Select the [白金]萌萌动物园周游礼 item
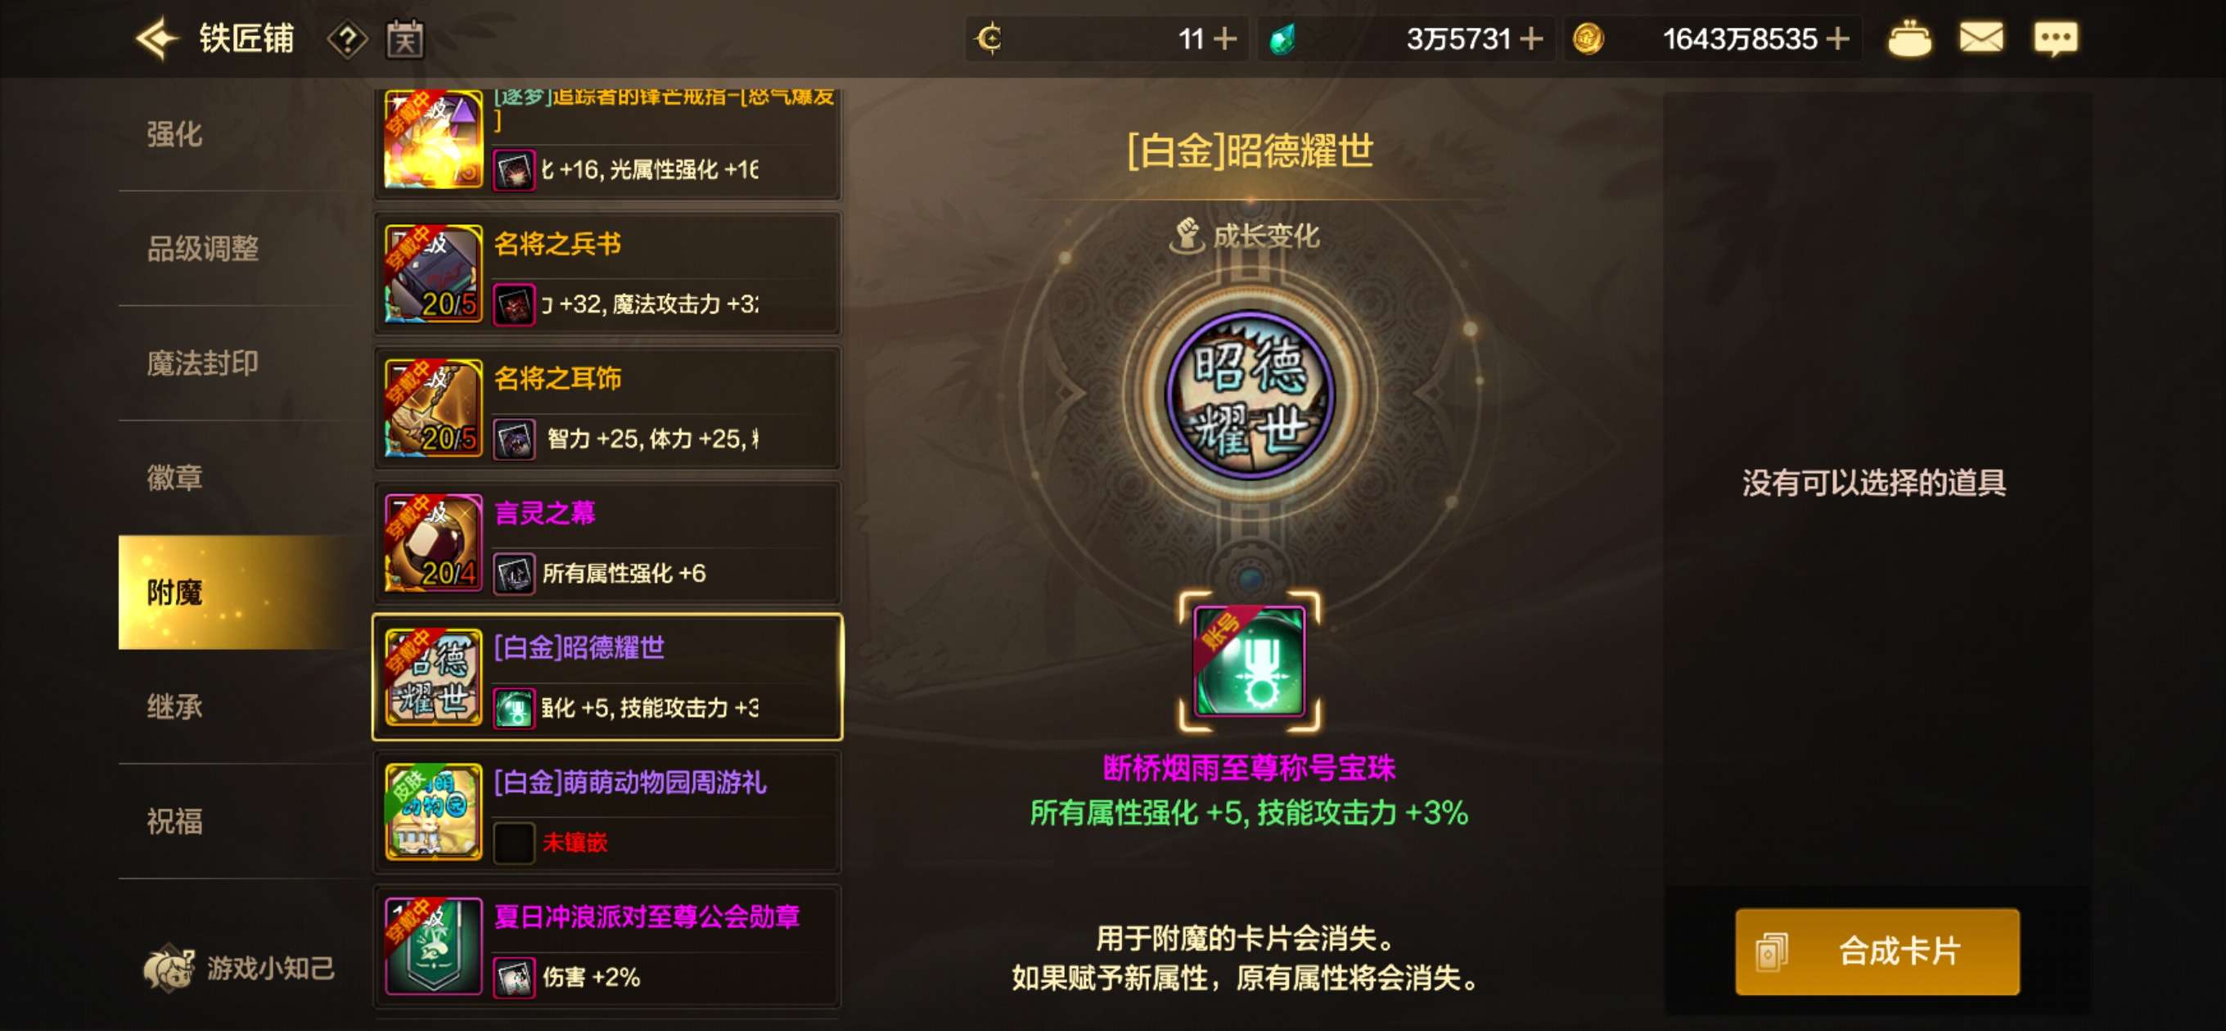Screen dimensions: 2226x1031 pos(607,813)
